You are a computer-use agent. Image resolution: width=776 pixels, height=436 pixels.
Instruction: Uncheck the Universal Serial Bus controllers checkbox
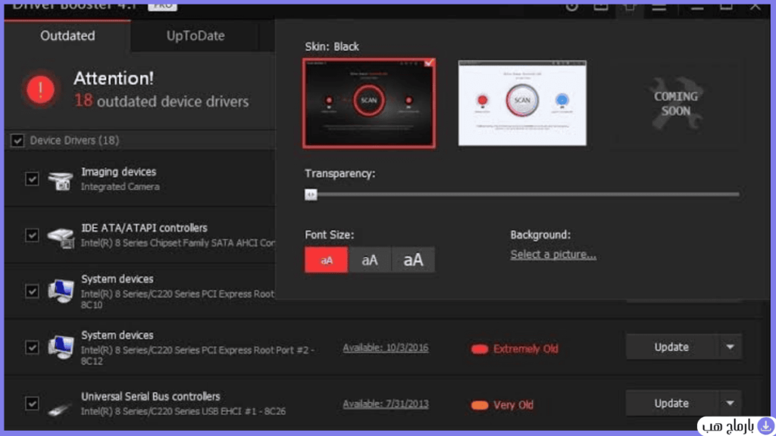[32, 403]
